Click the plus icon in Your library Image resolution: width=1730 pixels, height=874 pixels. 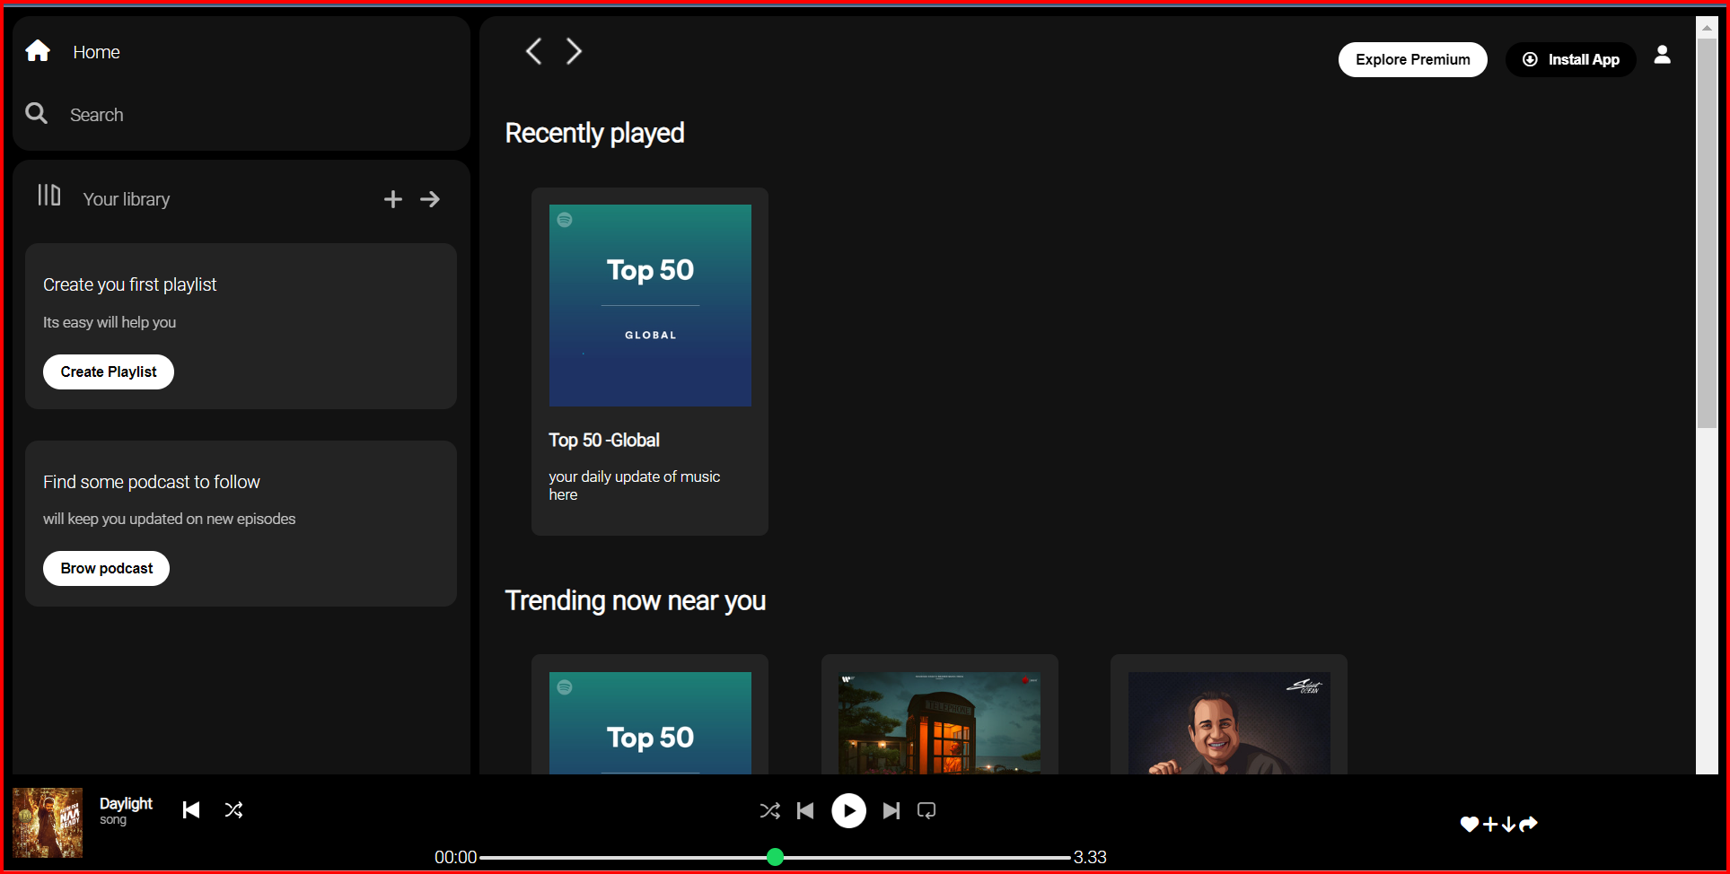393,199
